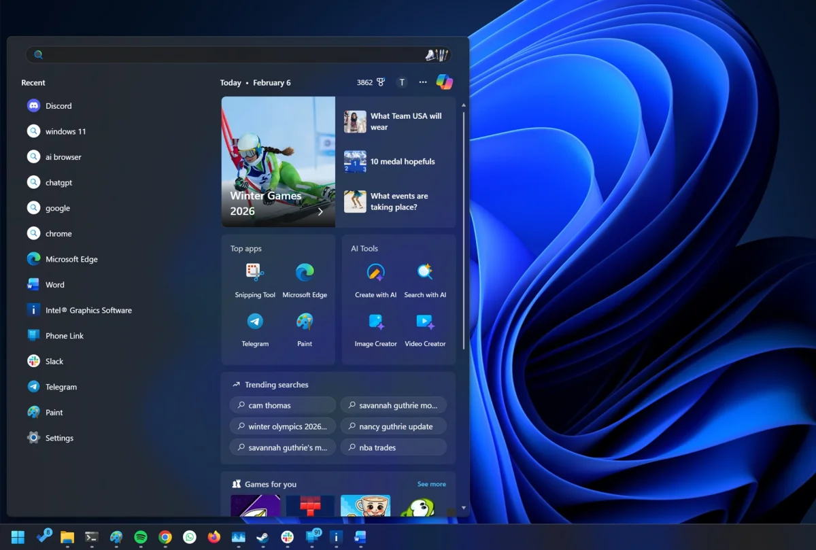Search the trending query cam thomas
This screenshot has width=816, height=550.
[282, 405]
